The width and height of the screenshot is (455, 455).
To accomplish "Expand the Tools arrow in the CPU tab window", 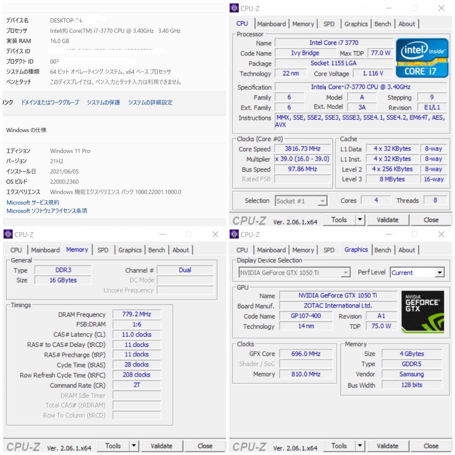I will click(360, 219).
